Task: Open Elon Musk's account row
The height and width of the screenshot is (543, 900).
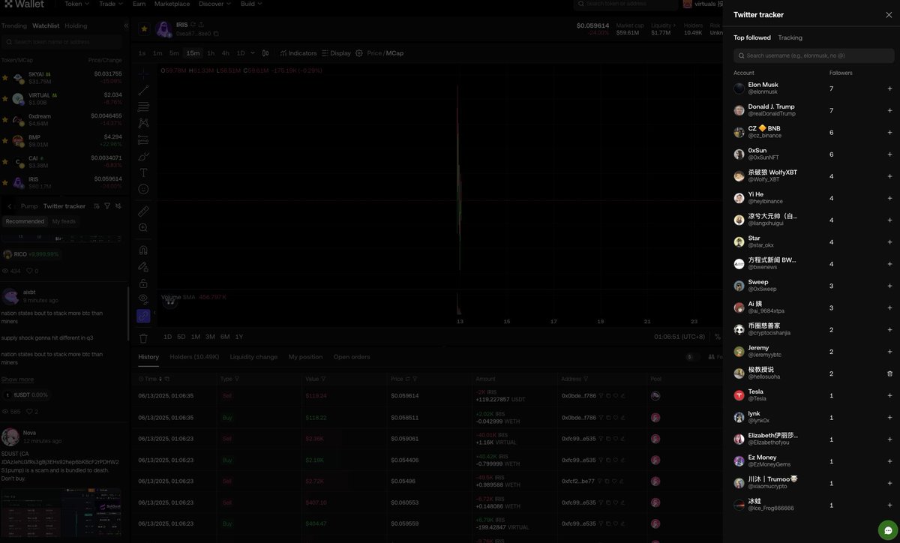Action: coord(814,88)
